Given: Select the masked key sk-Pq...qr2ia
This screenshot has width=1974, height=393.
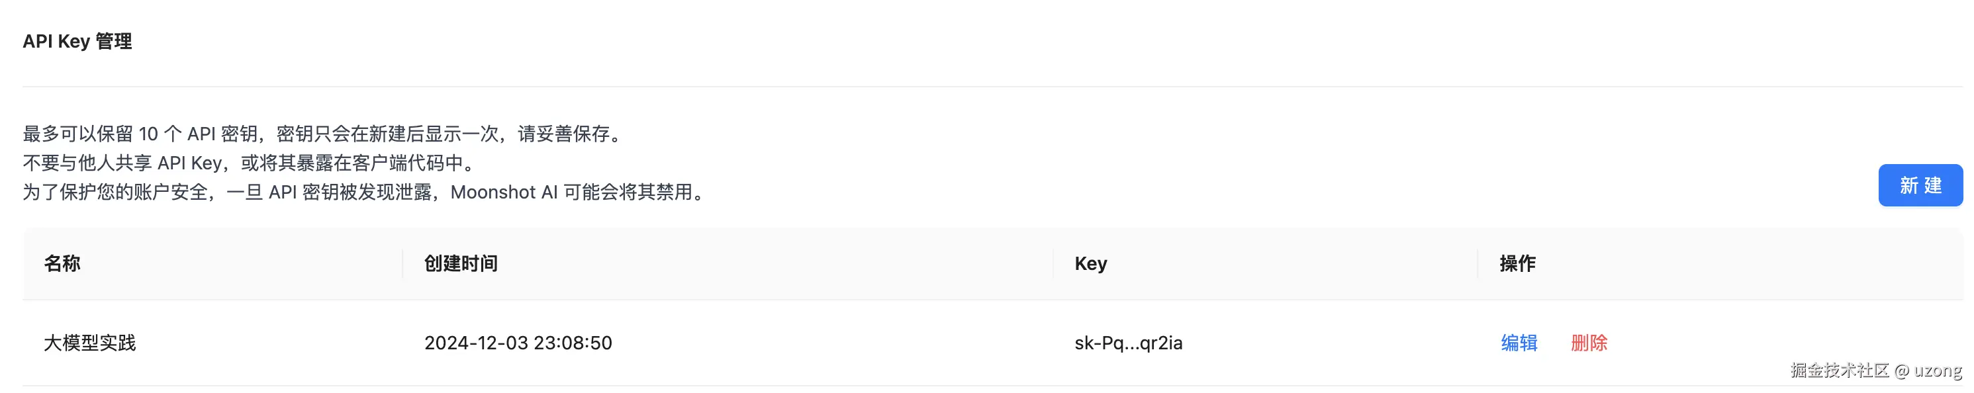Looking at the screenshot, I should pos(1128,343).
